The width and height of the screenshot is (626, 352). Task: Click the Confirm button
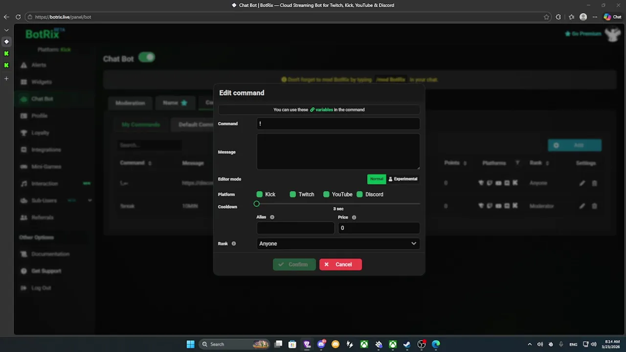(294, 264)
